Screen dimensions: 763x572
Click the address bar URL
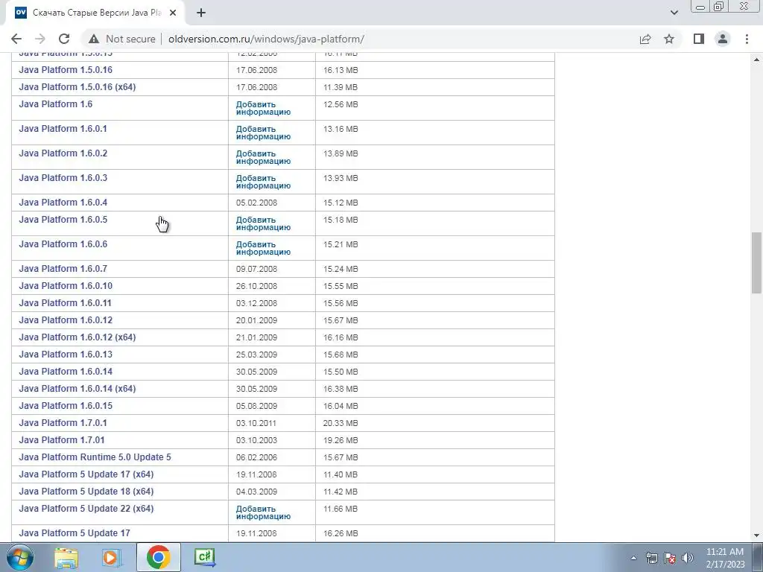[x=266, y=39]
